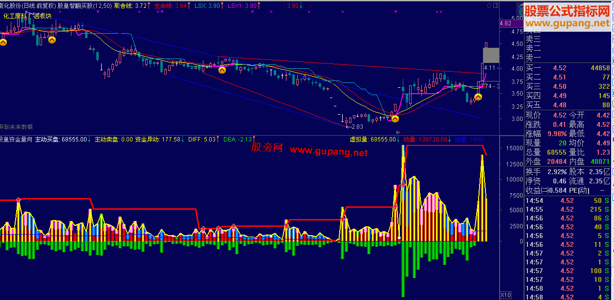
Task: Click the first red arrow marker on the red step line
Action: (x=18, y=199)
